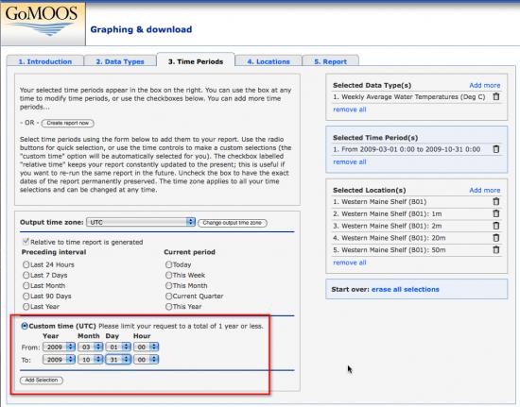Viewport: 520px width, 407px height.
Task: Select Last 24 Hours radio button
Action: point(26,264)
